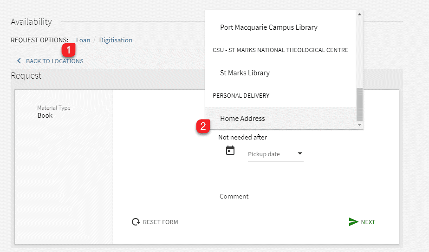Click the dropdown list scroll-up arrow

[359, 14]
